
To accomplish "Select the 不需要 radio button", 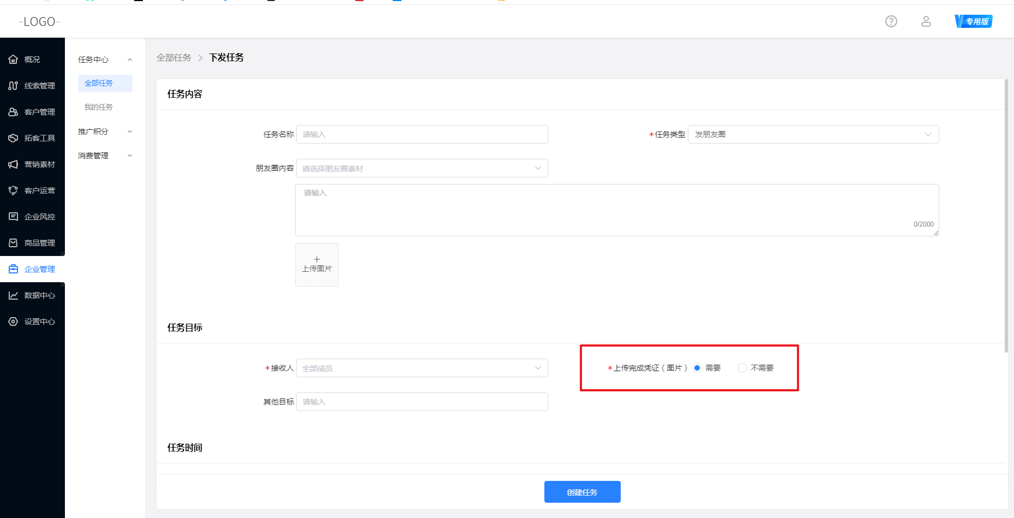I will pyautogui.click(x=742, y=368).
